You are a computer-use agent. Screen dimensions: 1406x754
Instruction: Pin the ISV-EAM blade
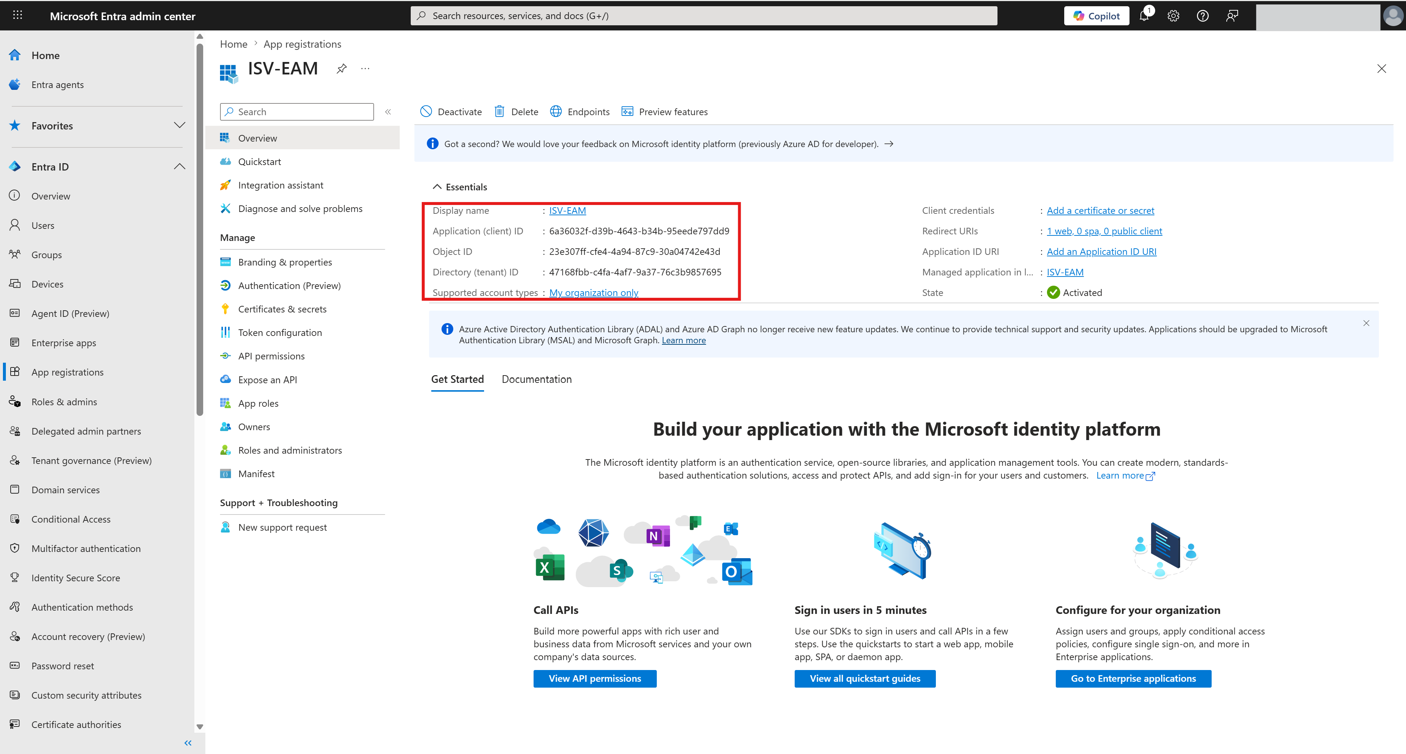click(342, 69)
